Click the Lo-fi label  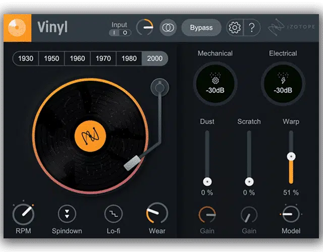114,231
